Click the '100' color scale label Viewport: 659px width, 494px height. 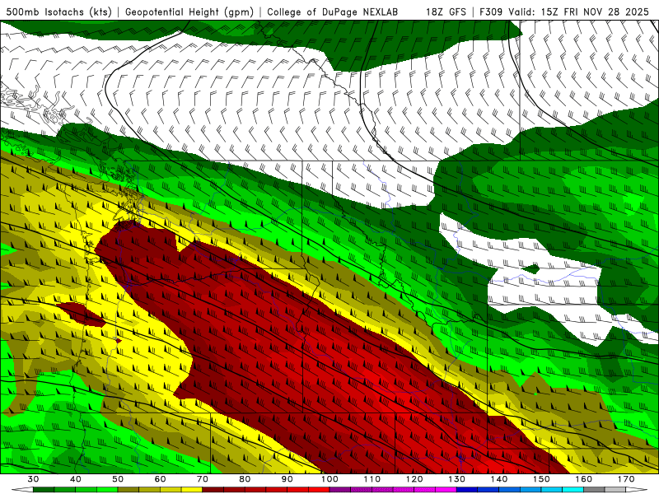(x=329, y=479)
